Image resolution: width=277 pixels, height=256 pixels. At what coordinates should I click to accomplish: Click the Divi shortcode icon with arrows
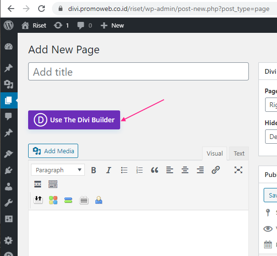38,200
